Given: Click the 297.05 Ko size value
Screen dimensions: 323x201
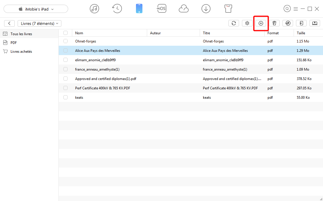Looking at the screenshot, I should 304,88.
